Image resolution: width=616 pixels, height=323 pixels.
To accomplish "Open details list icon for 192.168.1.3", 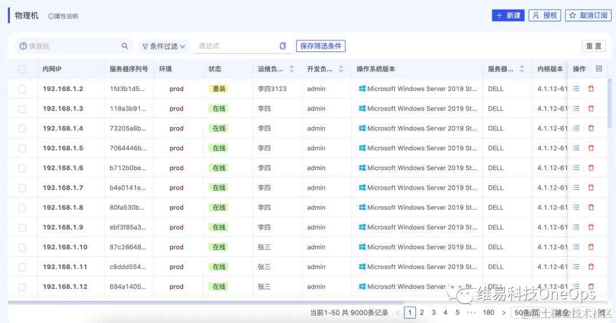I will coord(576,108).
